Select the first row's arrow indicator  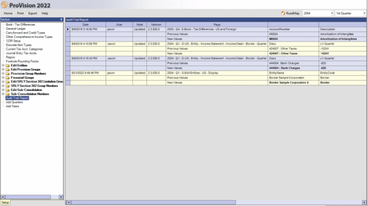68,30
